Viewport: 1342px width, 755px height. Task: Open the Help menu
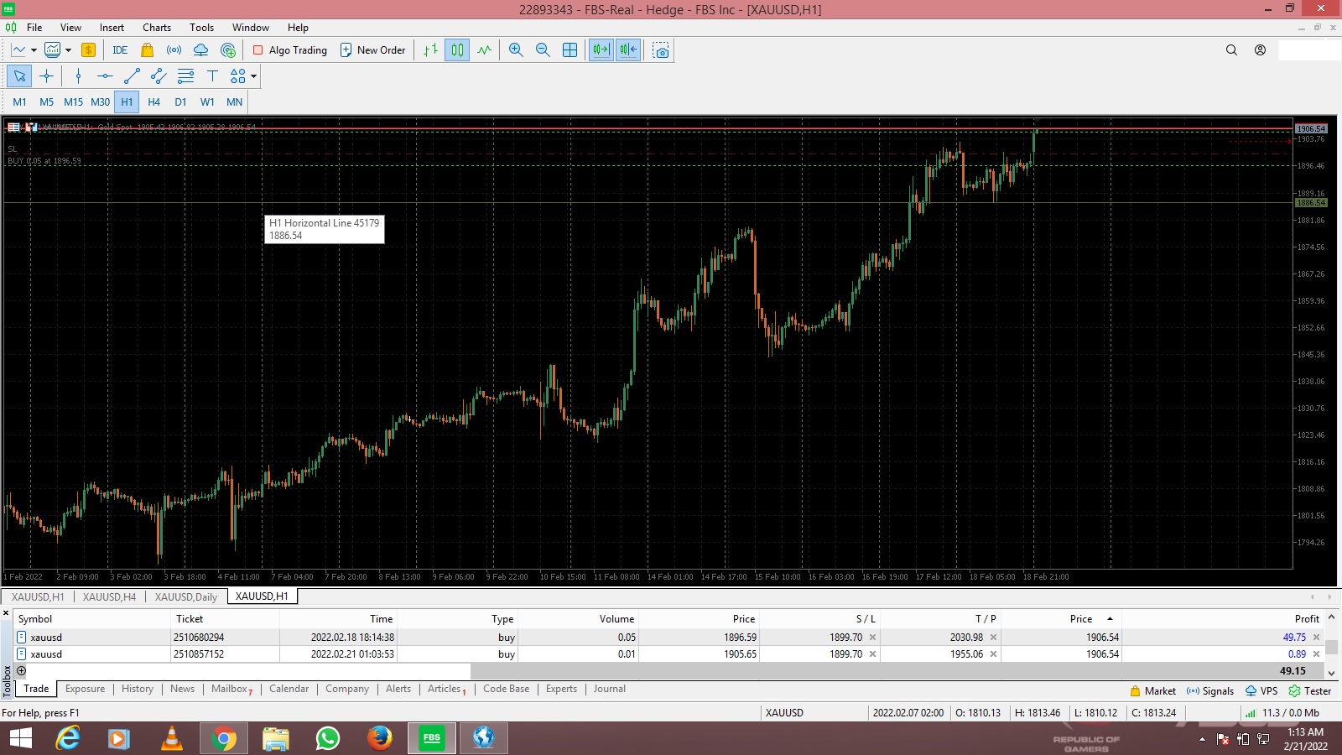pos(298,27)
